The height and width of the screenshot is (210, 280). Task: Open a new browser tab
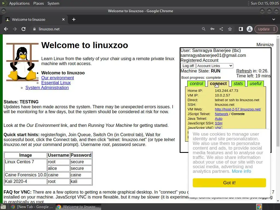[x=74, y=19]
